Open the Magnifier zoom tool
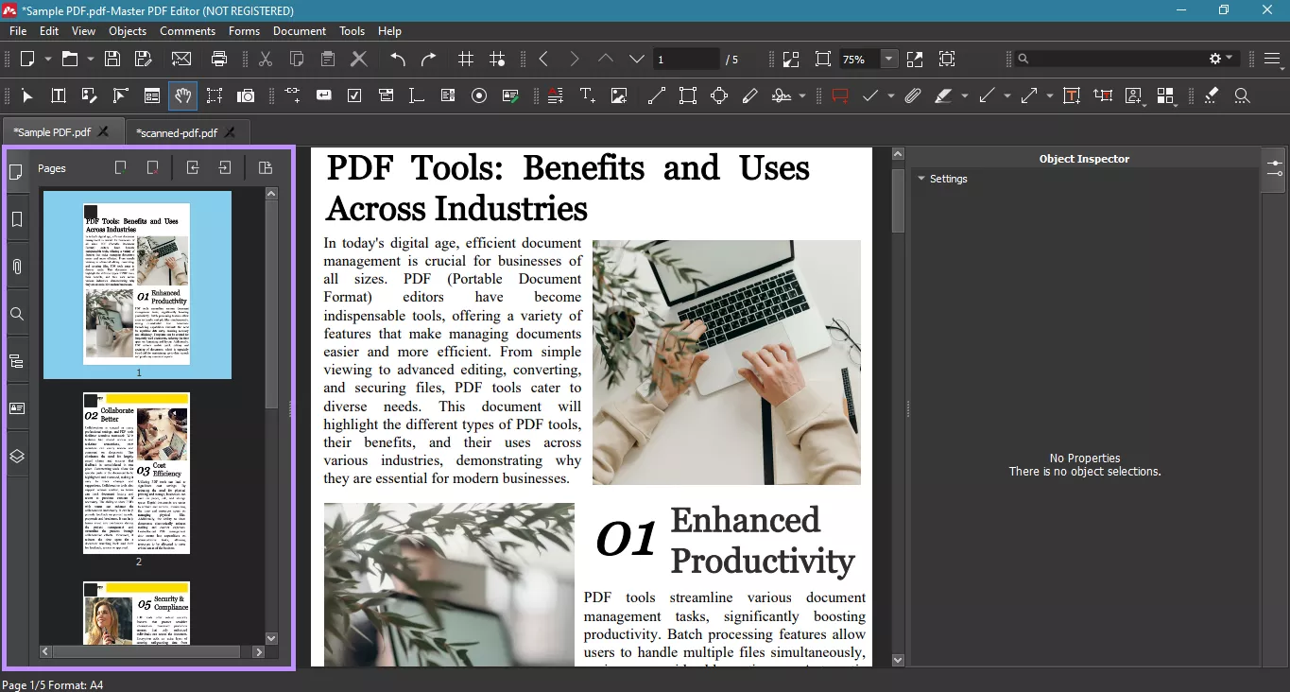Image resolution: width=1290 pixels, height=692 pixels. 1242,95
